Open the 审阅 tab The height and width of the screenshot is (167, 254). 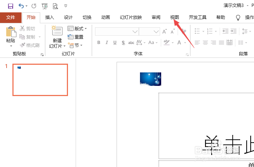(156, 17)
